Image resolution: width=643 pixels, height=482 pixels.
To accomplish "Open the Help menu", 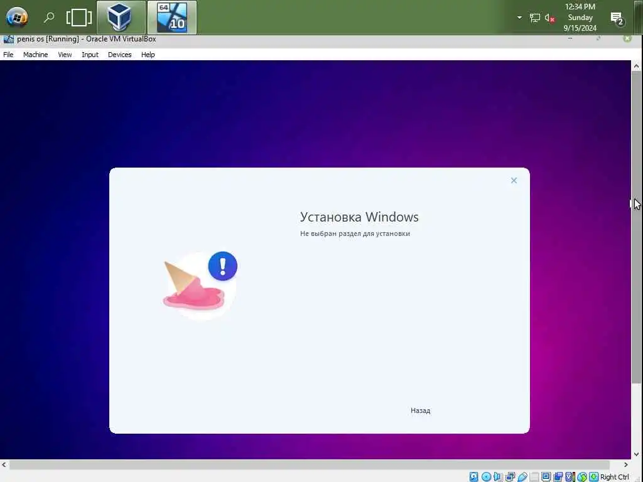I will tap(148, 55).
